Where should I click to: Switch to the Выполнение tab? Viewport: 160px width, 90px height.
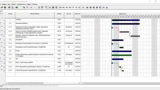(x=22, y=86)
